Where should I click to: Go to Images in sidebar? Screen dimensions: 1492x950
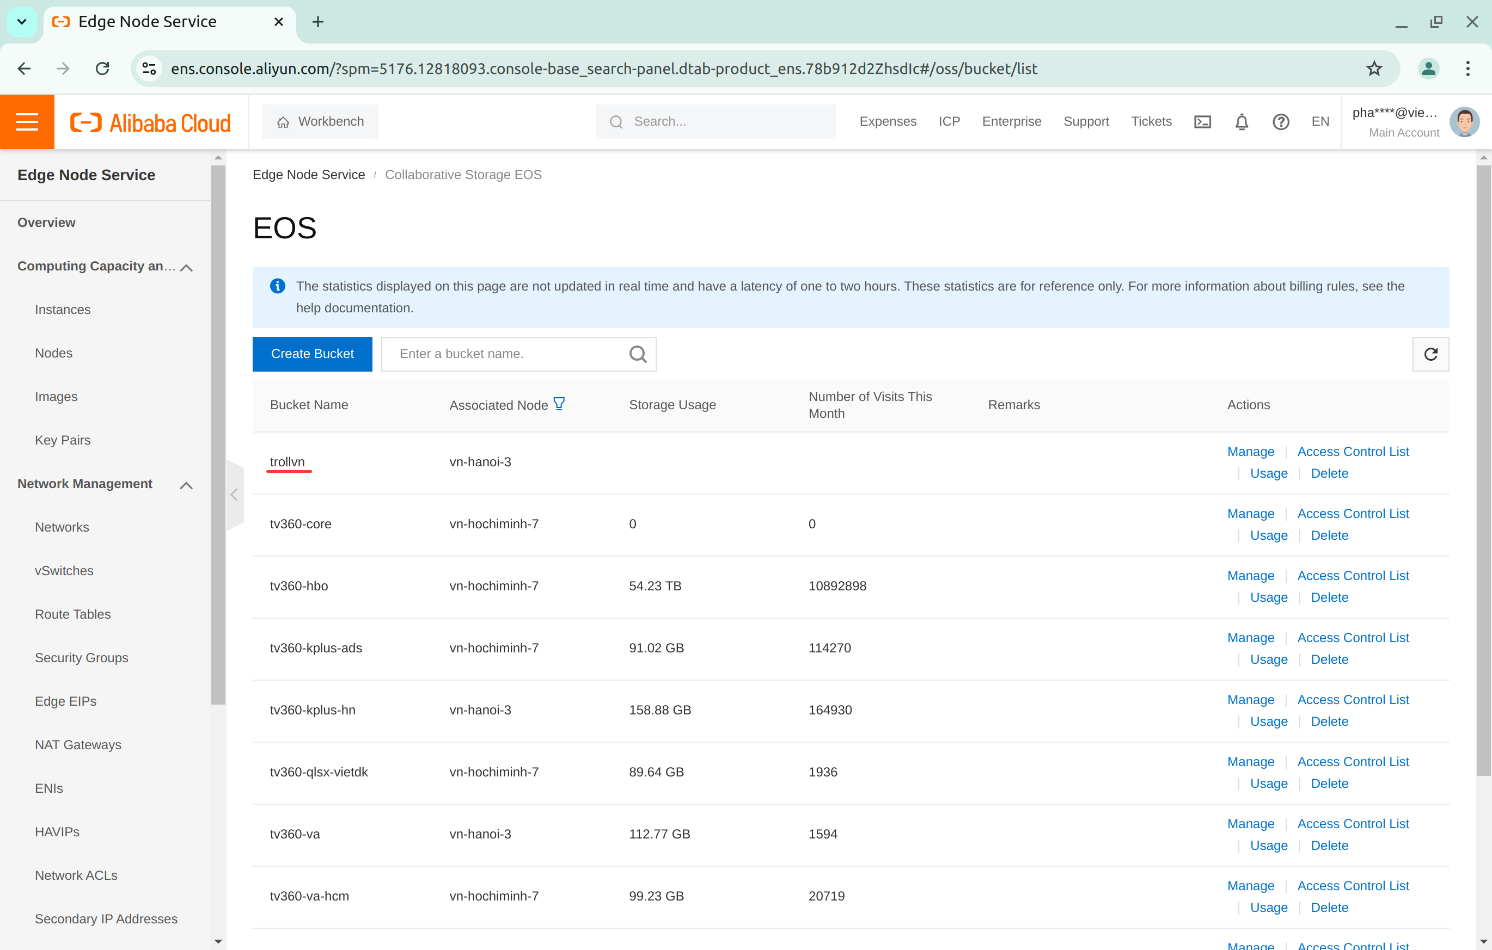(x=56, y=396)
